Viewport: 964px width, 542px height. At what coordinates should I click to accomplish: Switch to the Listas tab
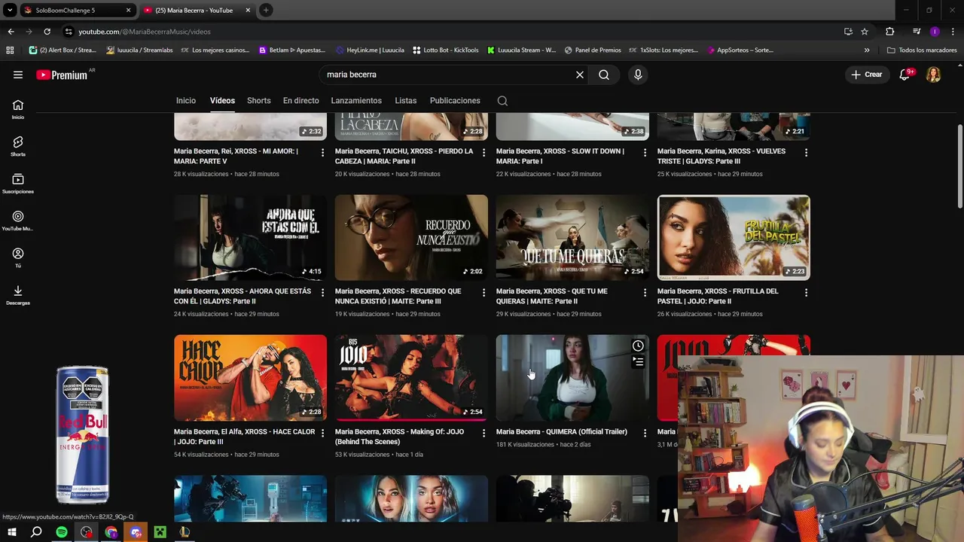(405, 101)
